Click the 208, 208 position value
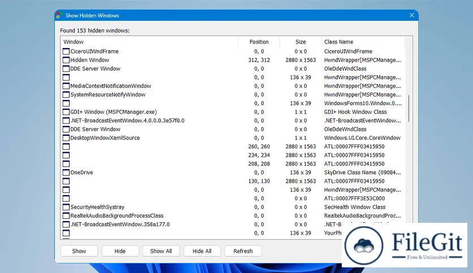 coord(259,164)
